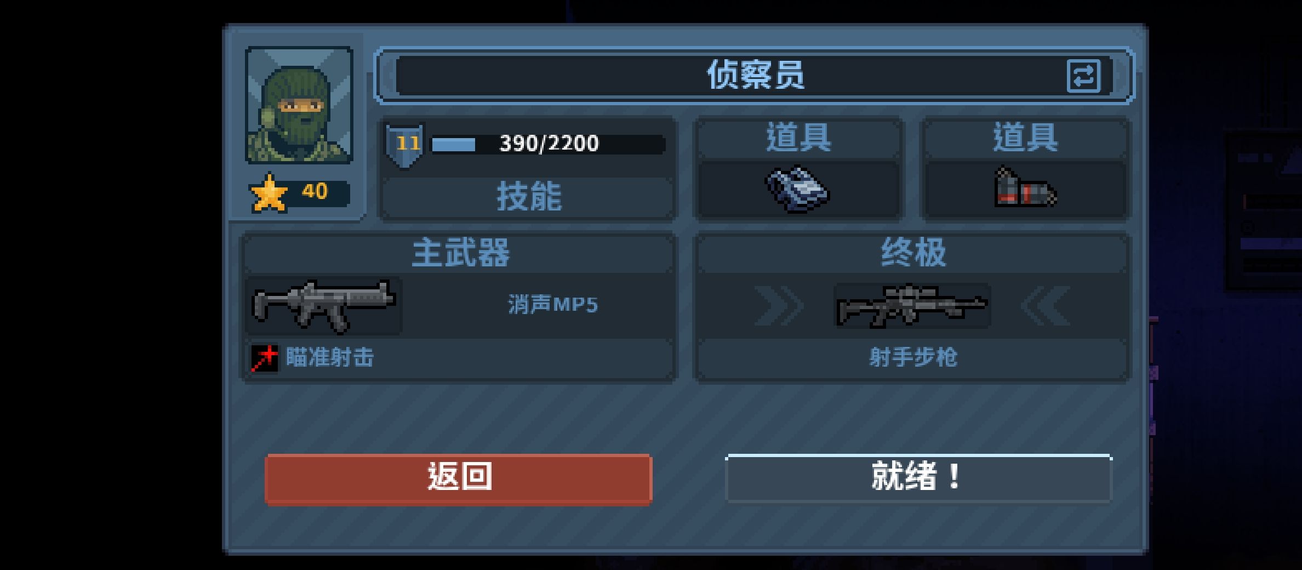
Task: Click the gold star rating icon
Action: point(269,193)
